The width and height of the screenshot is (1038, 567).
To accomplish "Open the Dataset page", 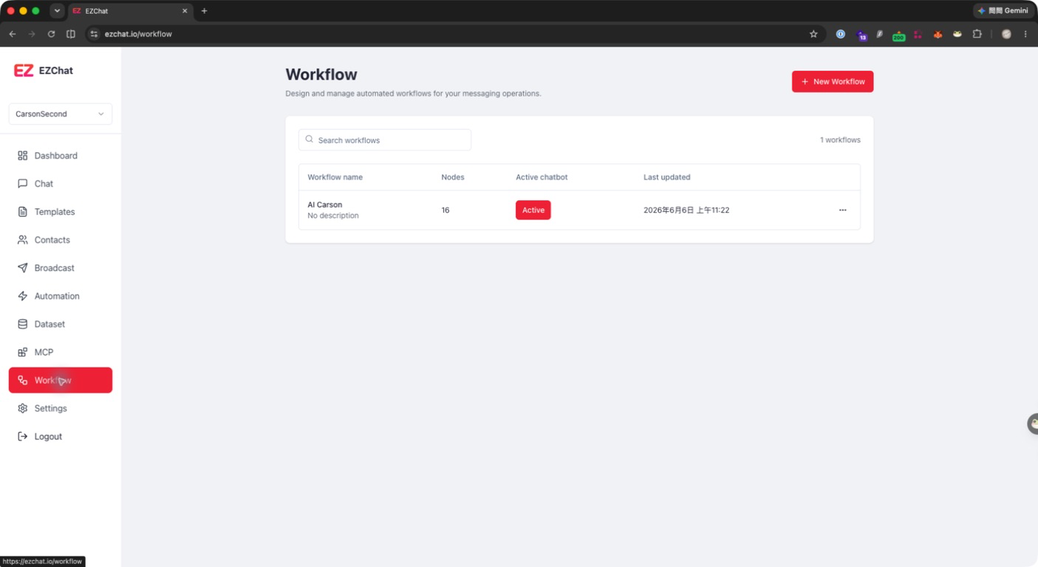I will click(60, 324).
